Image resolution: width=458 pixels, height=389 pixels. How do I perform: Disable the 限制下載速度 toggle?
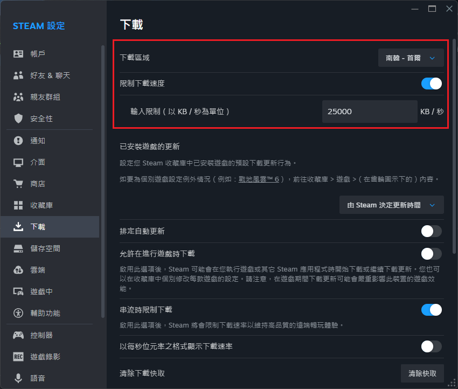[431, 84]
